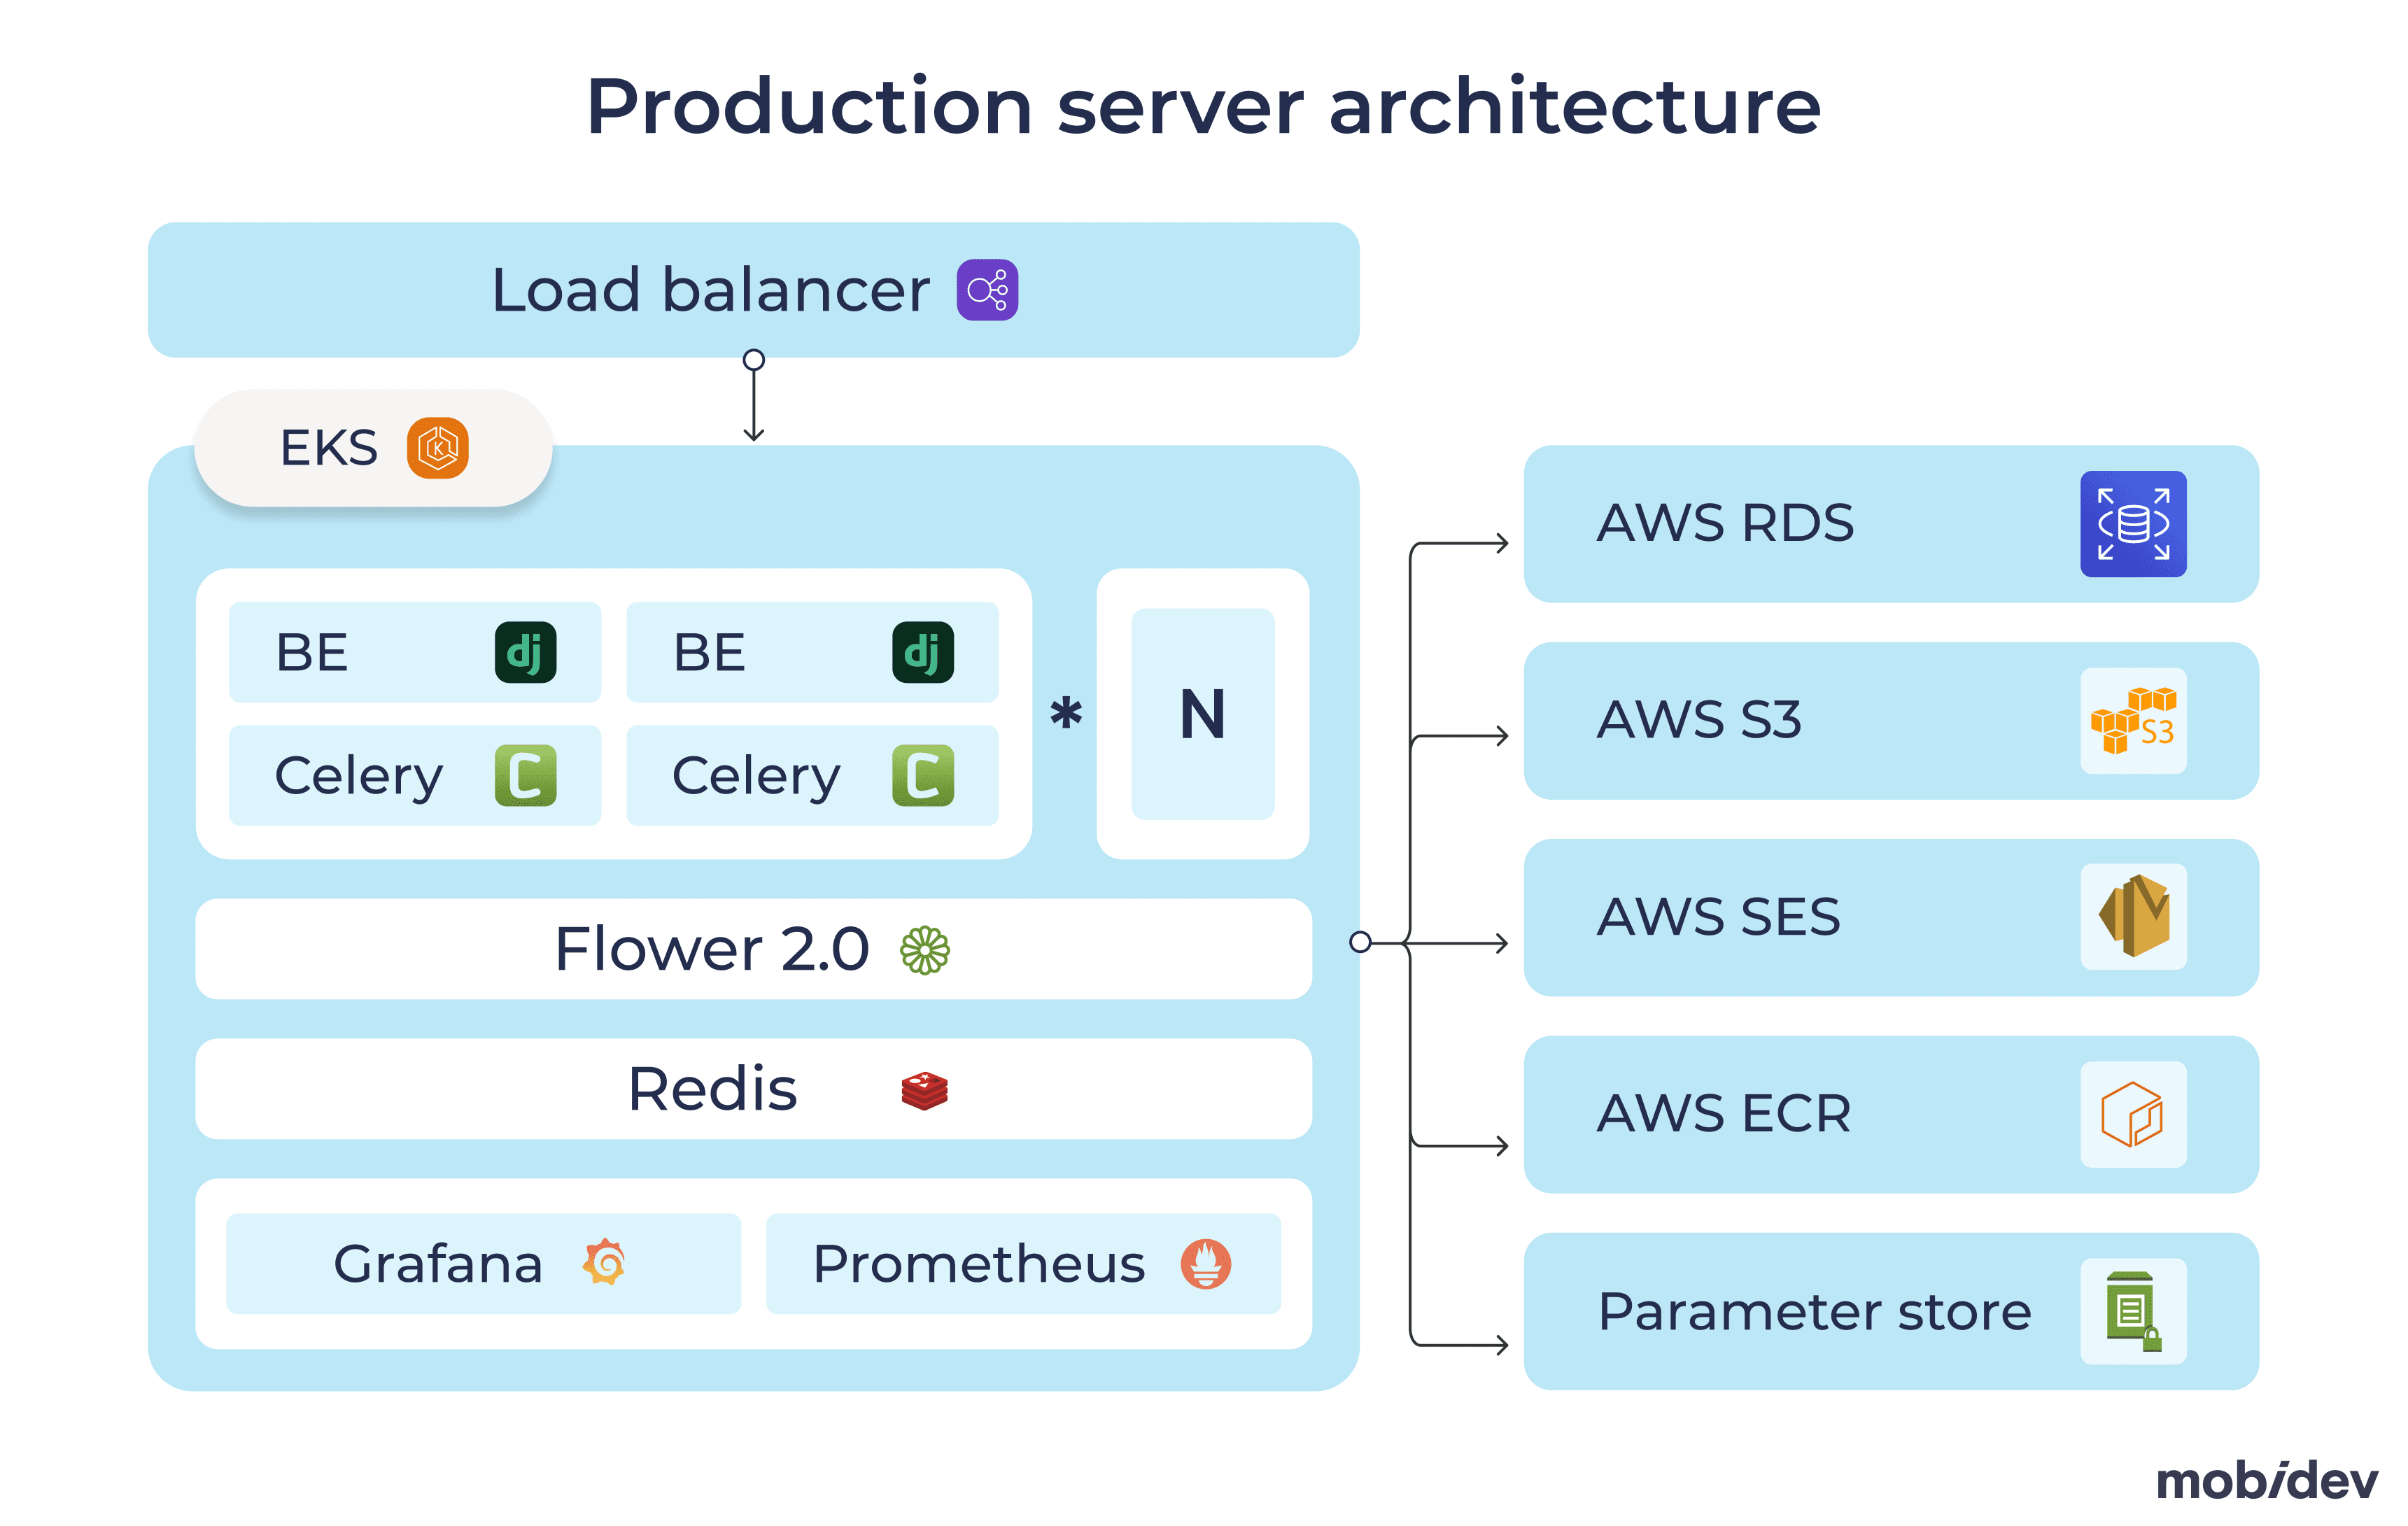This screenshot has width=2408, height=1526.
Task: Click the golden AWS SES icon
Action: pos(2132,916)
